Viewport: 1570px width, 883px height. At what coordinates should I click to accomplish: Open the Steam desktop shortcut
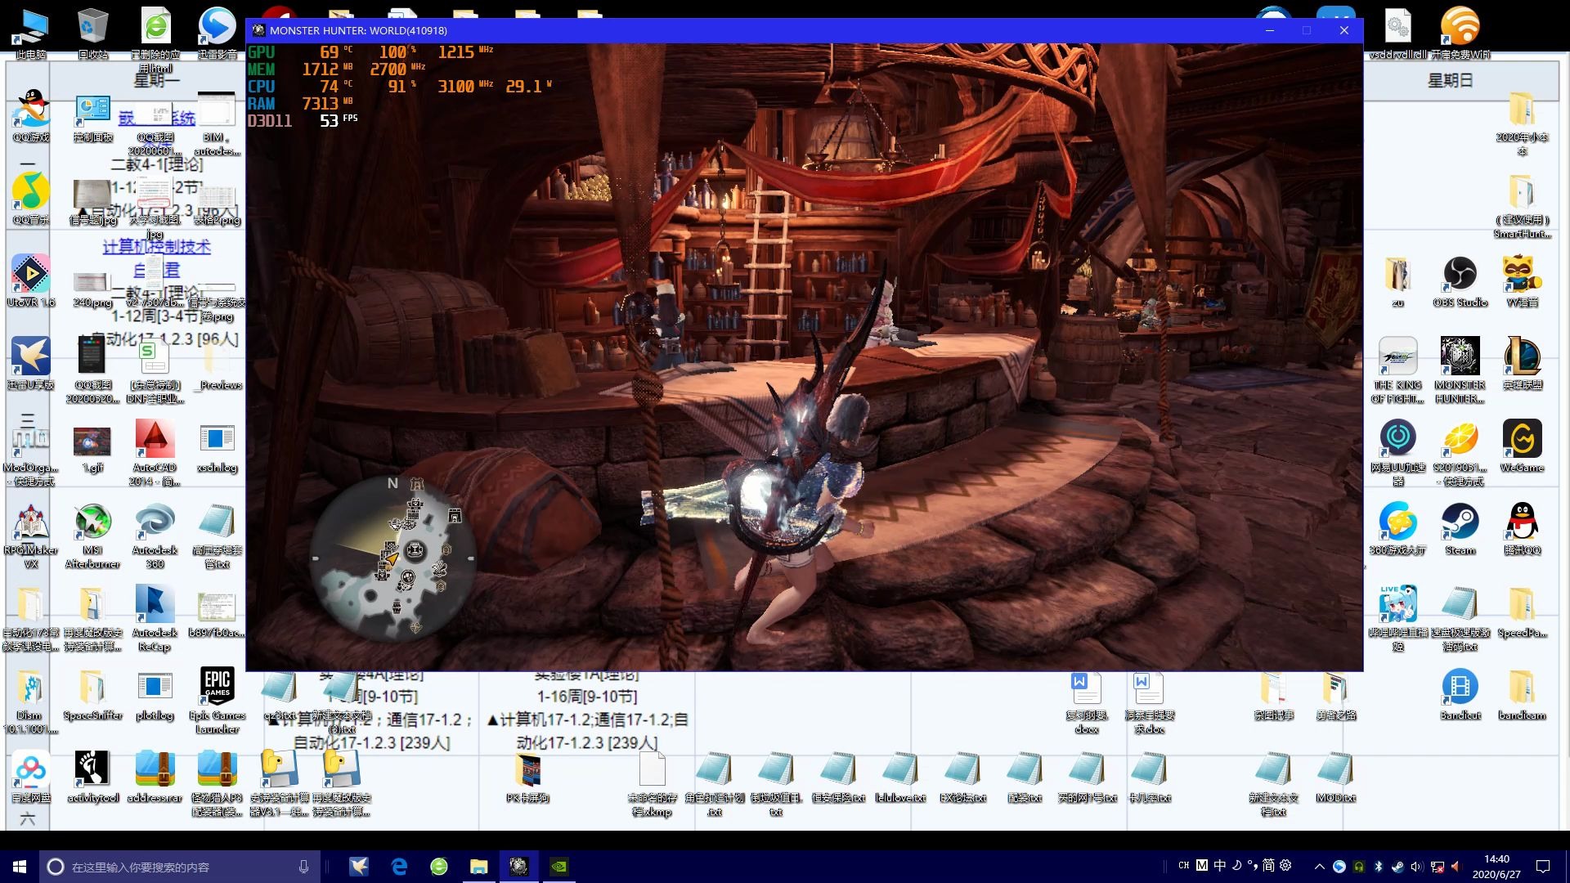(1460, 523)
